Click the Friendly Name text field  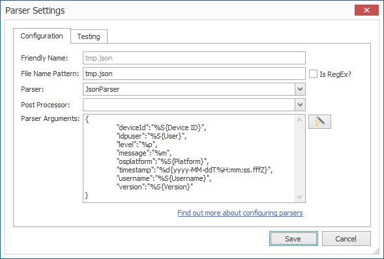[x=194, y=58]
